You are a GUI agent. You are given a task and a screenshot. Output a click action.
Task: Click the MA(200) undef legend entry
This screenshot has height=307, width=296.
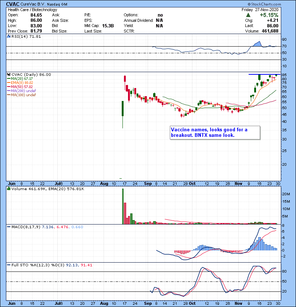[x=21, y=91]
